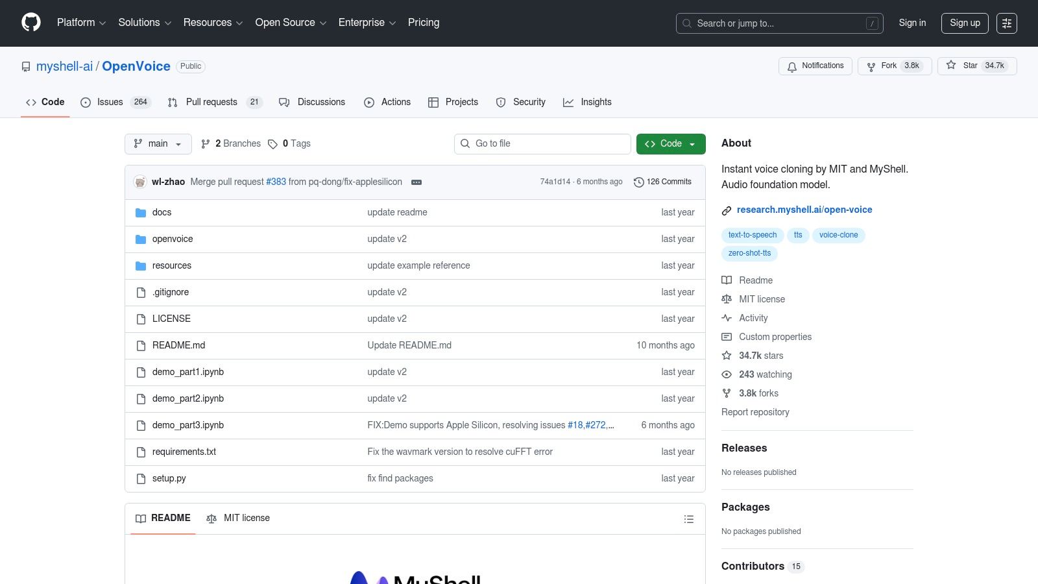Star the OpenVoice repository

[x=976, y=66]
